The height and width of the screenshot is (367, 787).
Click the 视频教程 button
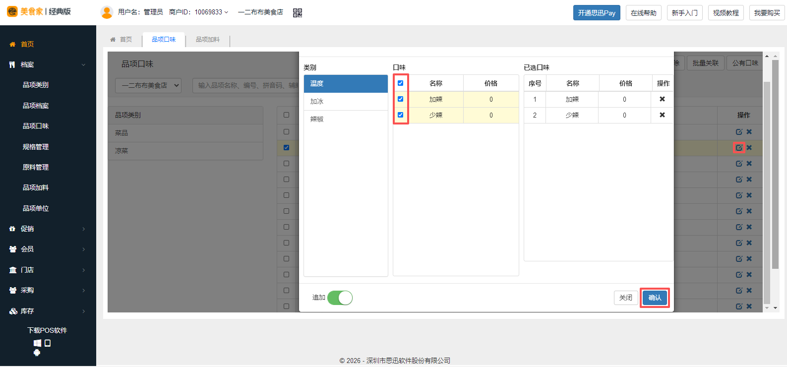[x=726, y=13]
